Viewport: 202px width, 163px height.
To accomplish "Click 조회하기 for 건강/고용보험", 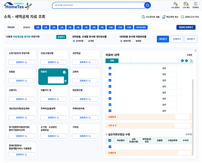I will (x=53, y=62).
